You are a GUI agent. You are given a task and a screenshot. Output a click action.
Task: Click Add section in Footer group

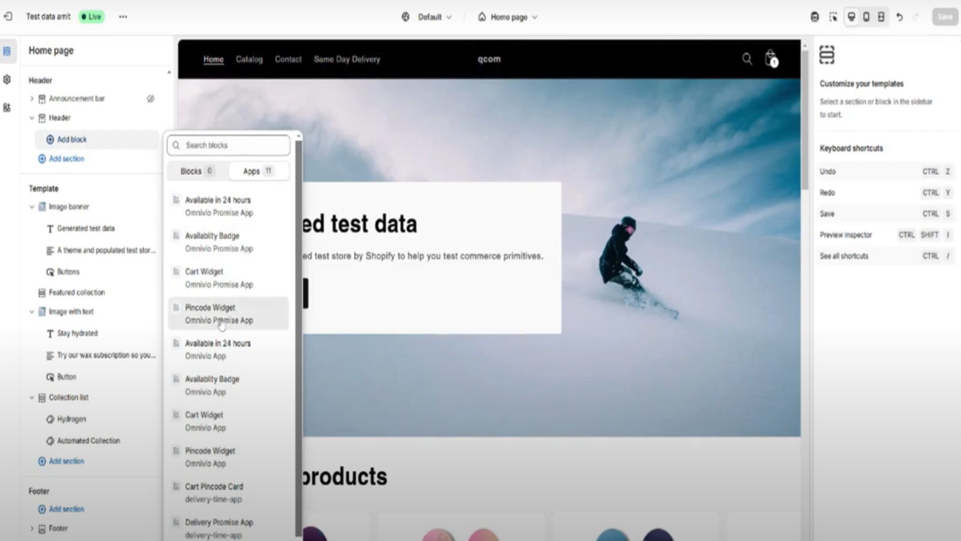[61, 509]
